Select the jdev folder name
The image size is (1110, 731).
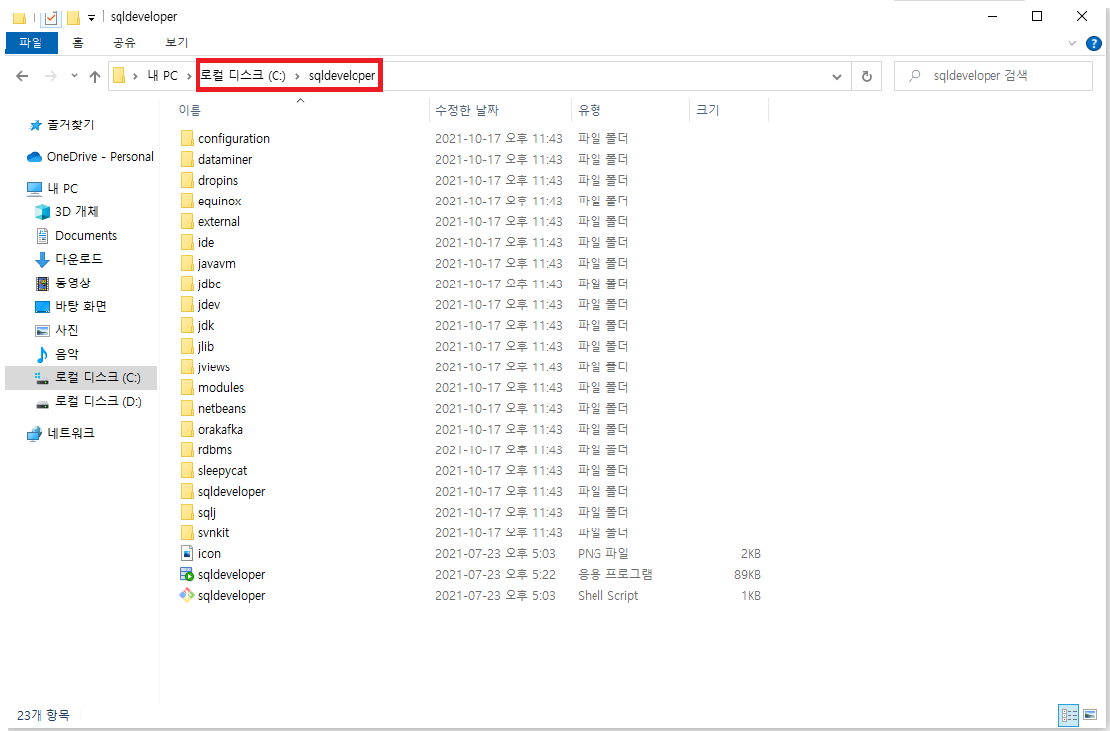(208, 304)
